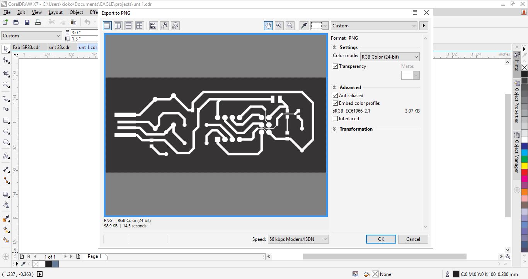Viewport: 528px width, 279px height.
Task: Click the zoom in magnifier
Action: (x=279, y=26)
